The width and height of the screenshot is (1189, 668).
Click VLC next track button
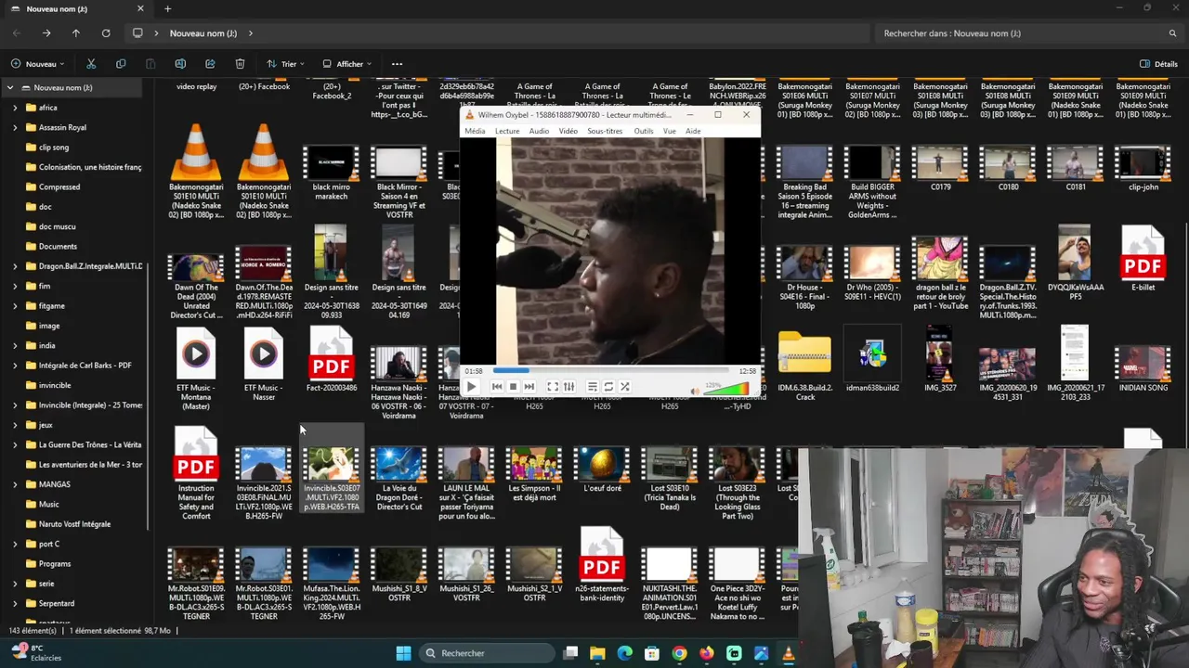529,387
